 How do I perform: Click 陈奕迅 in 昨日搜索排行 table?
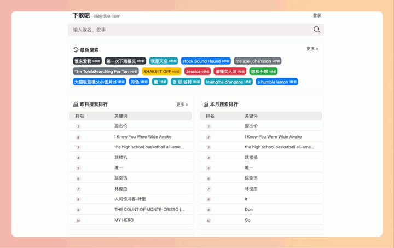(121, 178)
